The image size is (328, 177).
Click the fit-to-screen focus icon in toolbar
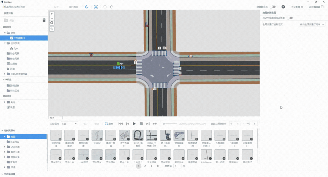(96, 7)
